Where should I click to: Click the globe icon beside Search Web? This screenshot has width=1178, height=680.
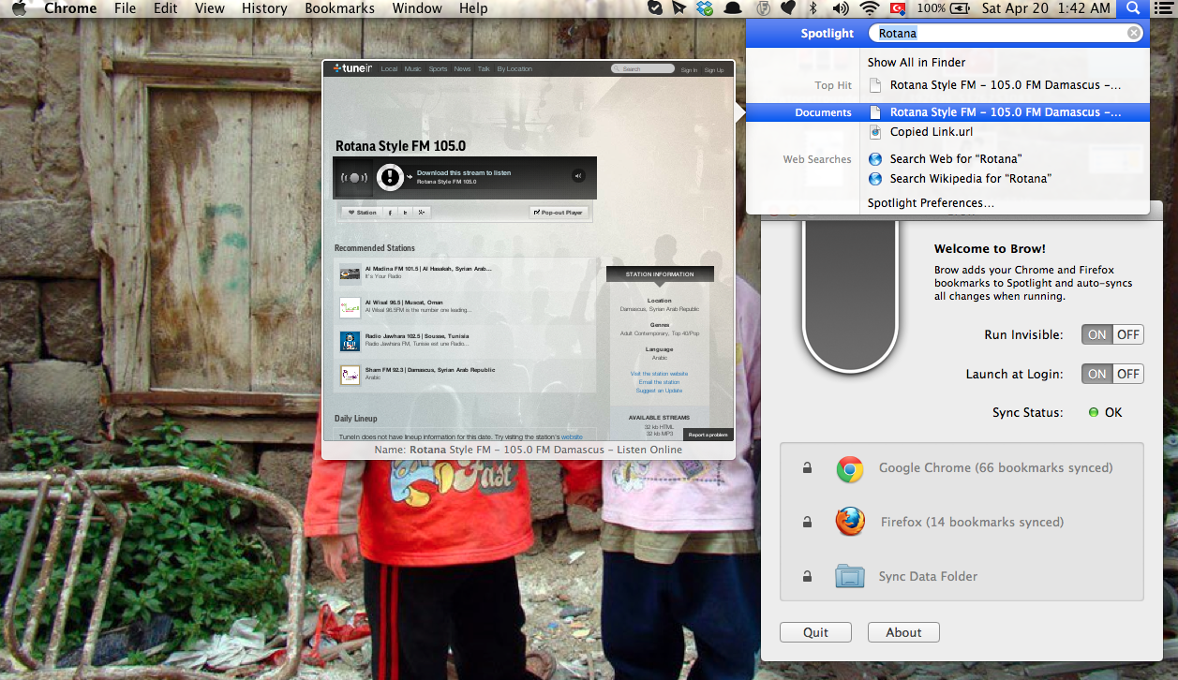pyautogui.click(x=875, y=159)
